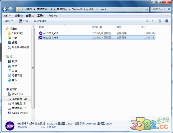Open the 工具(T) menu
The width and height of the screenshot is (173, 133).
(x=41, y=16)
